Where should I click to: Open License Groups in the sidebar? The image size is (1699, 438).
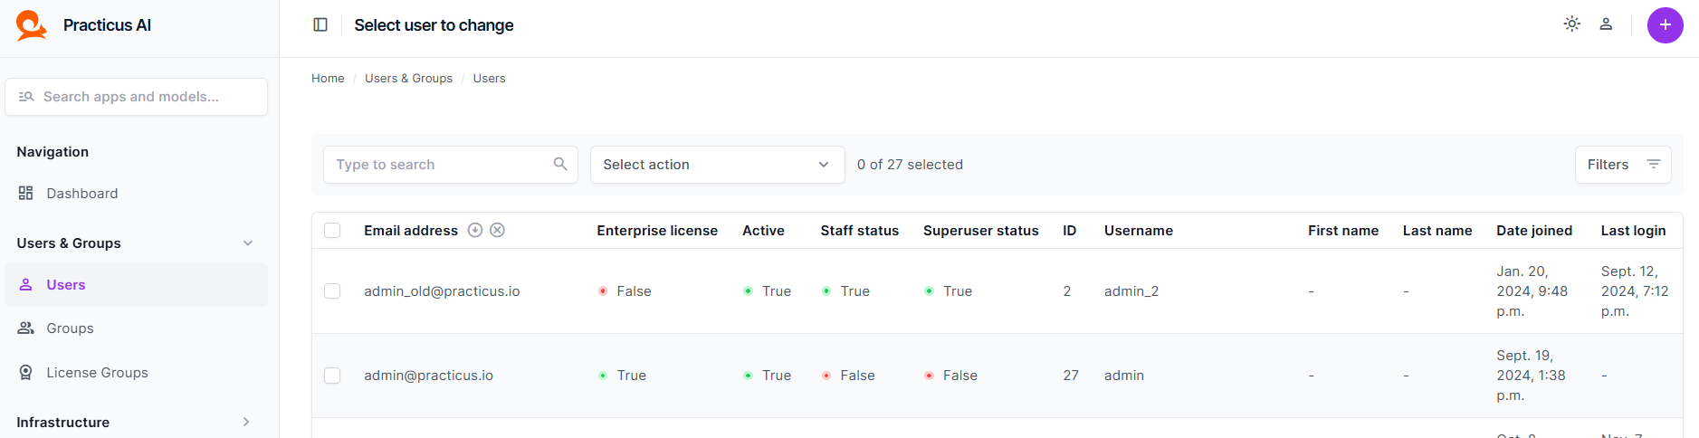click(97, 373)
